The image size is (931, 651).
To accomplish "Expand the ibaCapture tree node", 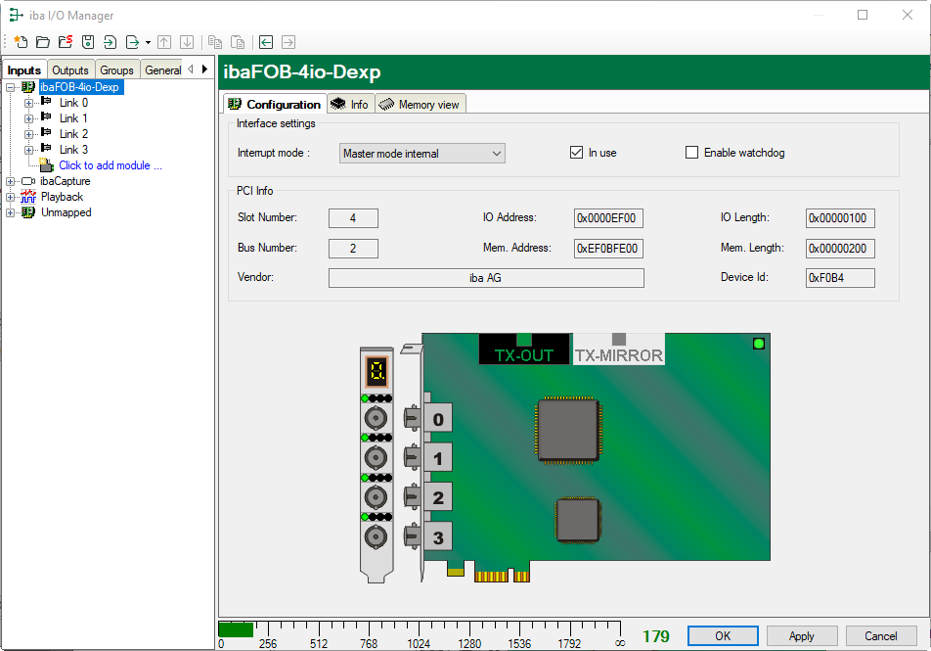I will coord(11,181).
